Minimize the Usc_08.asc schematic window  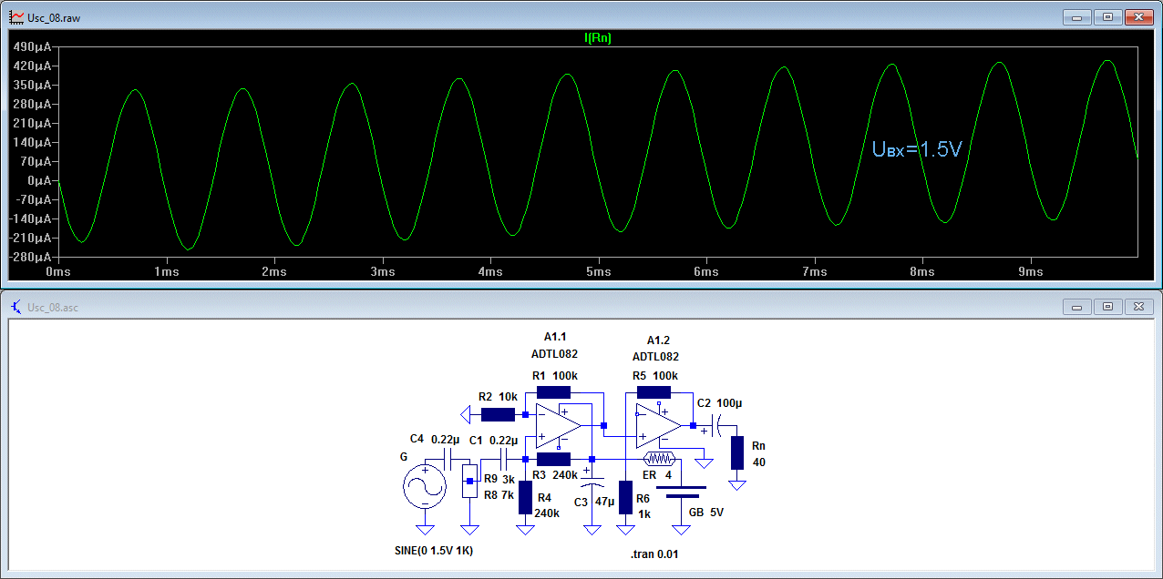[x=1077, y=307]
